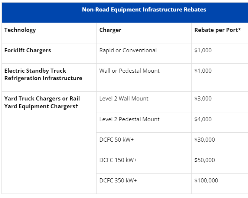Click the Forklift Chargers row label
Image resolution: width=248 pixels, height=198 pixels.
28,50
